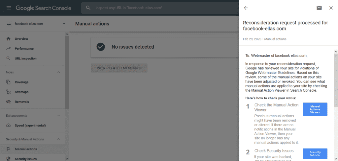Click the Removals crossed-eye icon
Viewport: 338px width, 161px height.
pos(8,102)
